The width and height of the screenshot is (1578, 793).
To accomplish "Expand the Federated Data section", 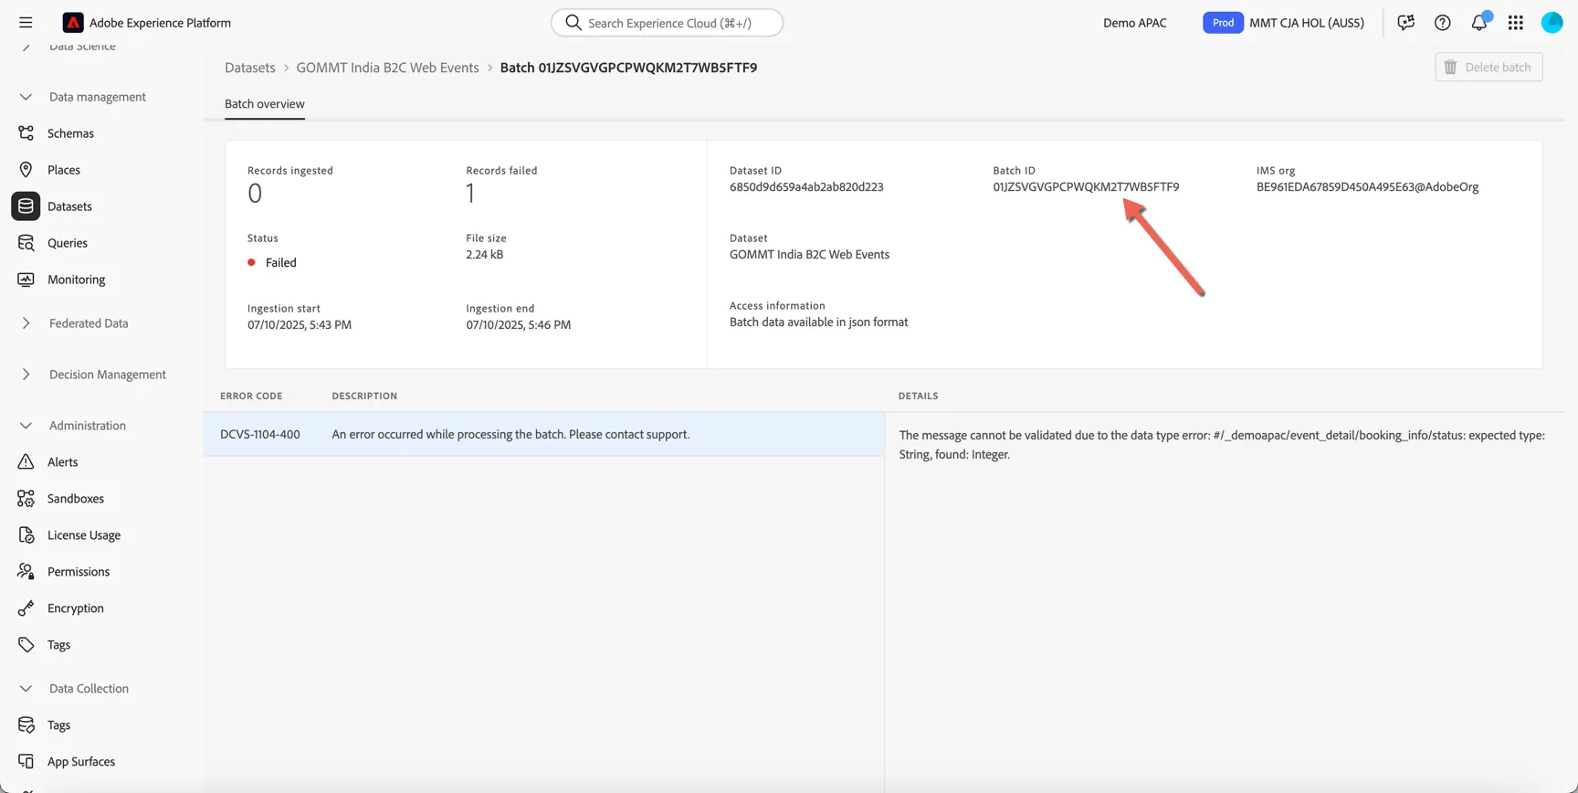I will click(26, 323).
